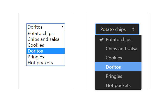
Task: Choose Chips and salsa in dark menu
Action: [121, 49]
